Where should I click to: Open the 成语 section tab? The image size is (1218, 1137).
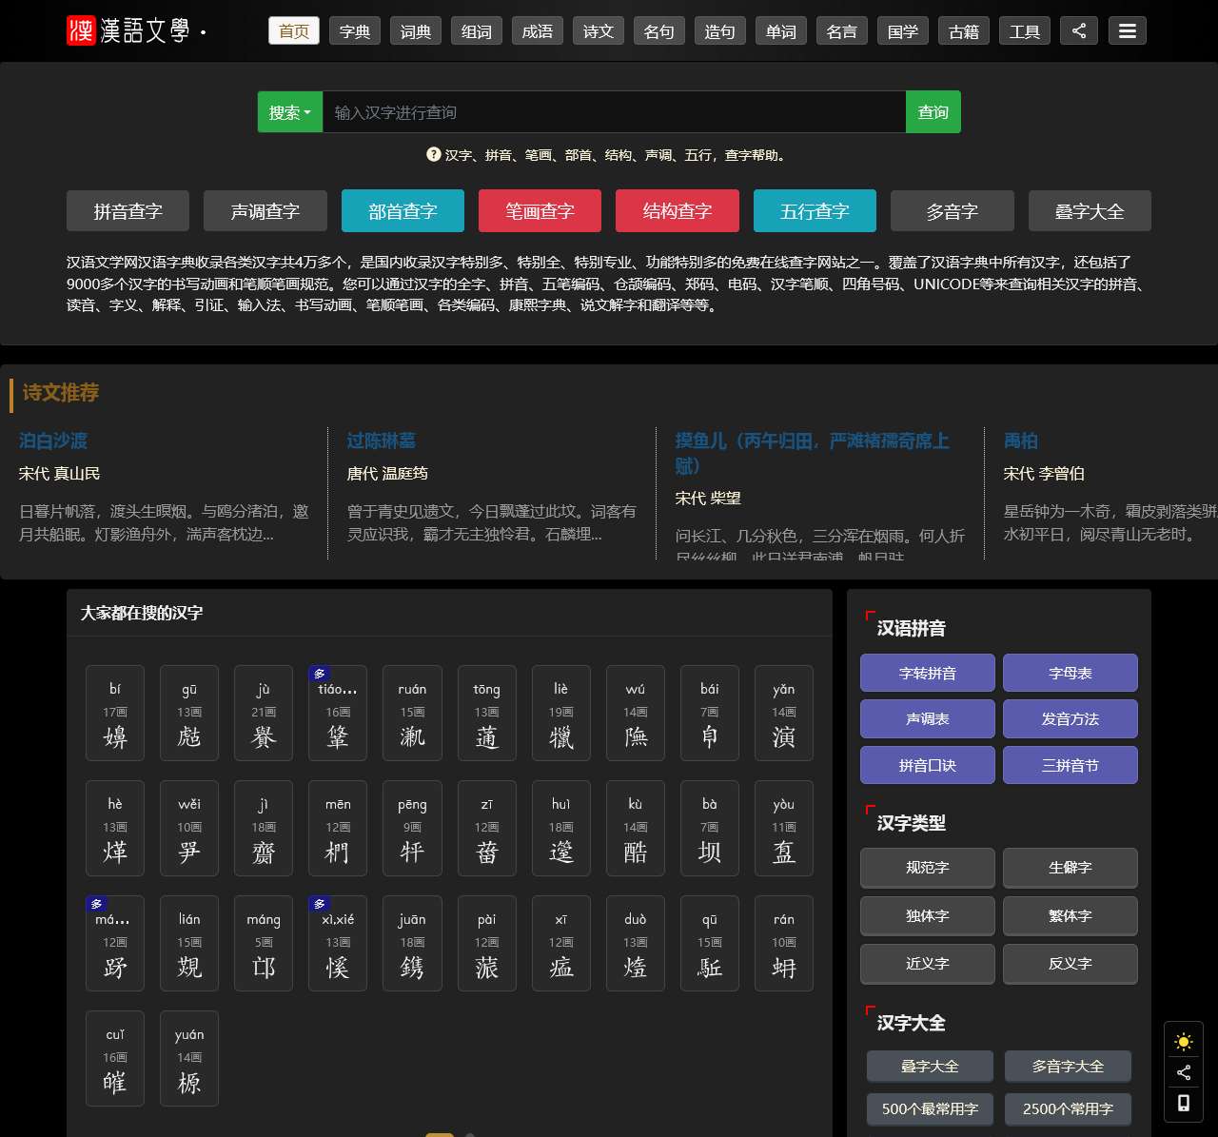(537, 29)
